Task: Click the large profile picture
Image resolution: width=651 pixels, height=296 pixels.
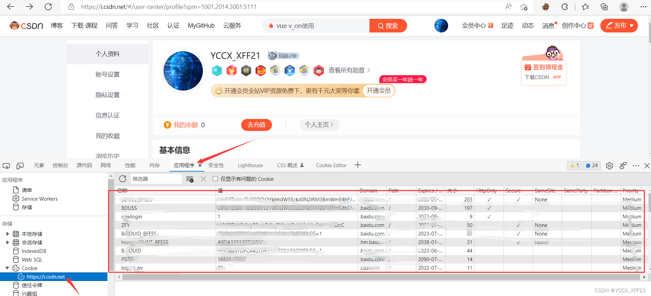Action: (x=183, y=71)
